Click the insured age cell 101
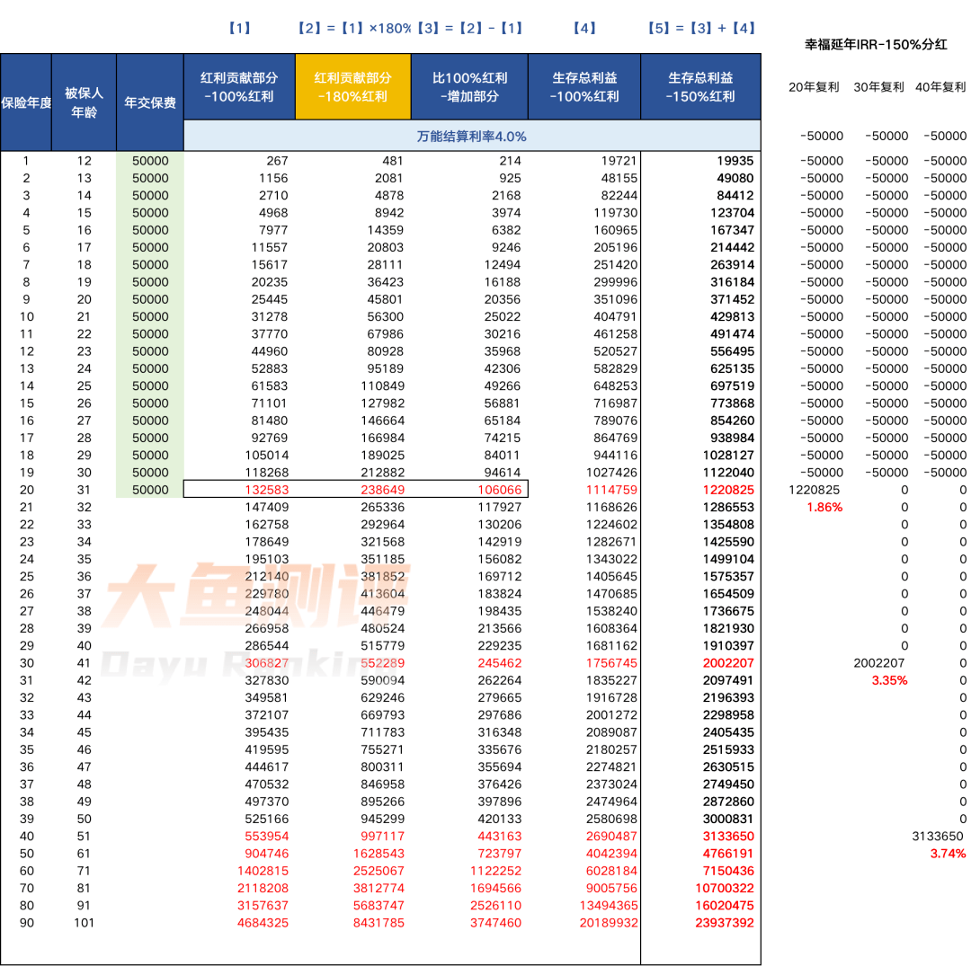Viewport: 971px width, 966px height. (x=85, y=923)
